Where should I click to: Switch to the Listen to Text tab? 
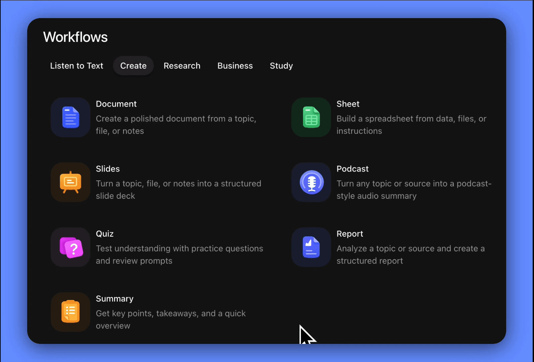pos(77,66)
